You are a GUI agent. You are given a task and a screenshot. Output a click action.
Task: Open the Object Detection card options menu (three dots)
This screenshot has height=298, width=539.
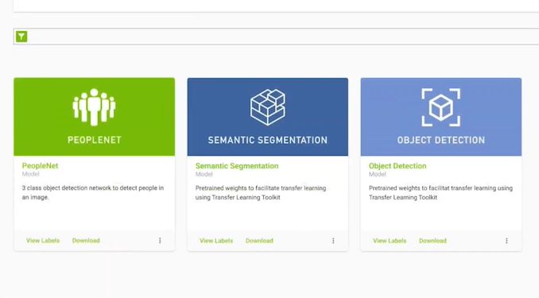pos(506,241)
